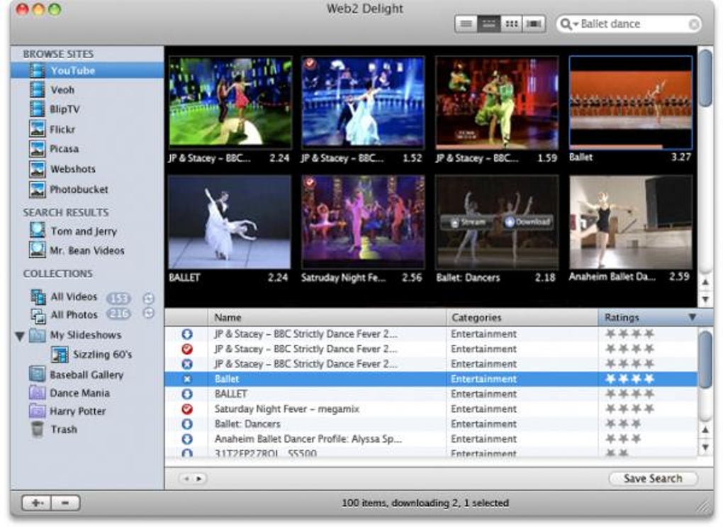
Task: Click the YouTube site icon in sidebar
Action: click(x=37, y=71)
